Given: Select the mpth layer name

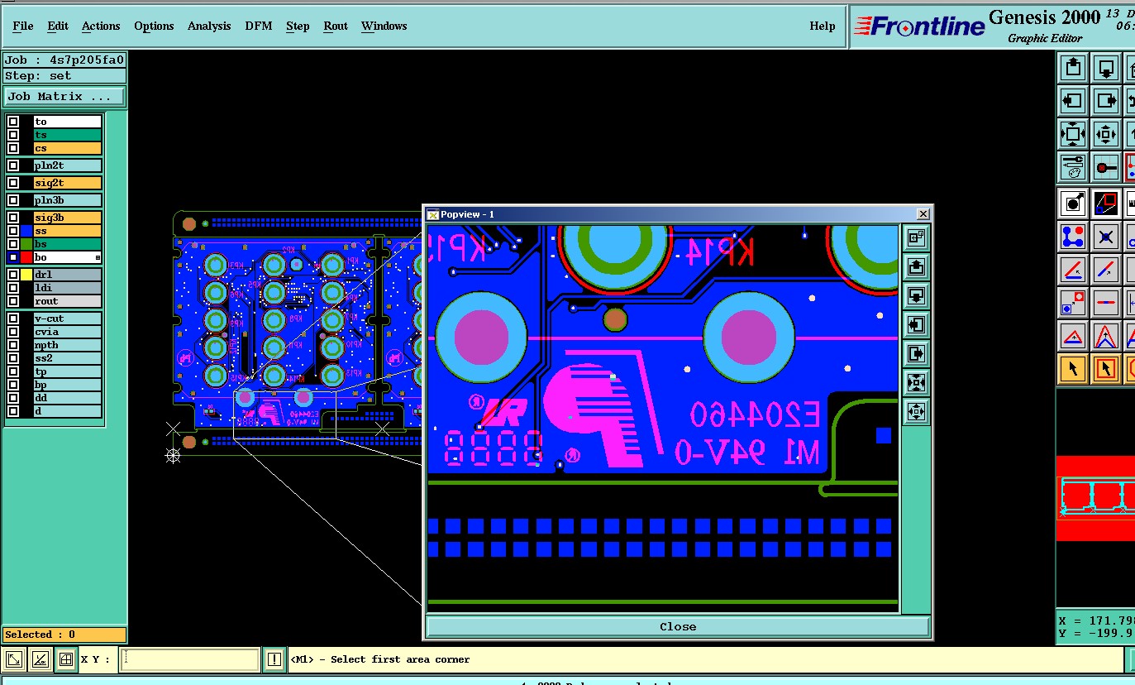Looking at the screenshot, I should (68, 345).
